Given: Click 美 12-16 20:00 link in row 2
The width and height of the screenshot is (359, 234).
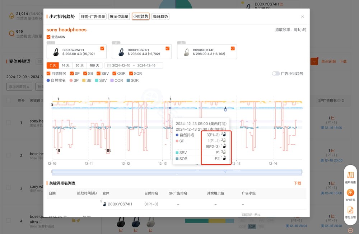Looking at the screenshot, I should 331,160.
